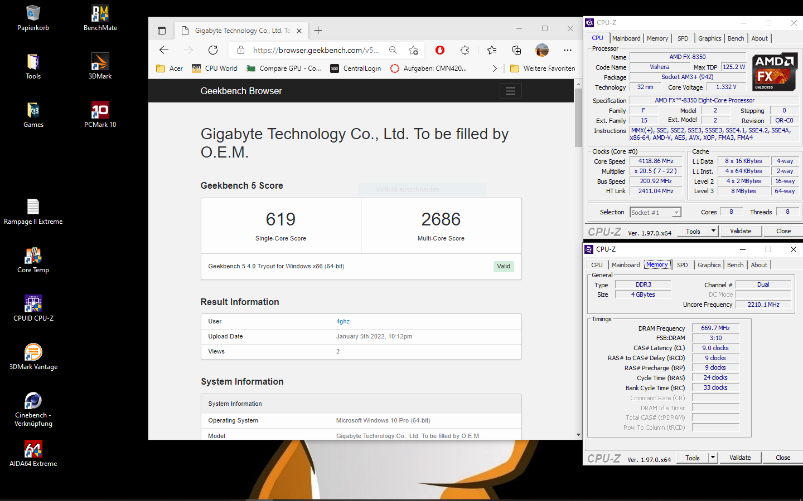Click Validate in lower CPU-Z window
Image resolution: width=803 pixels, height=501 pixels.
(740, 458)
